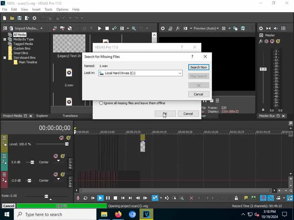The width and height of the screenshot is (294, 220).
Task: Toggle solo on audio track 3
Action: (63, 174)
